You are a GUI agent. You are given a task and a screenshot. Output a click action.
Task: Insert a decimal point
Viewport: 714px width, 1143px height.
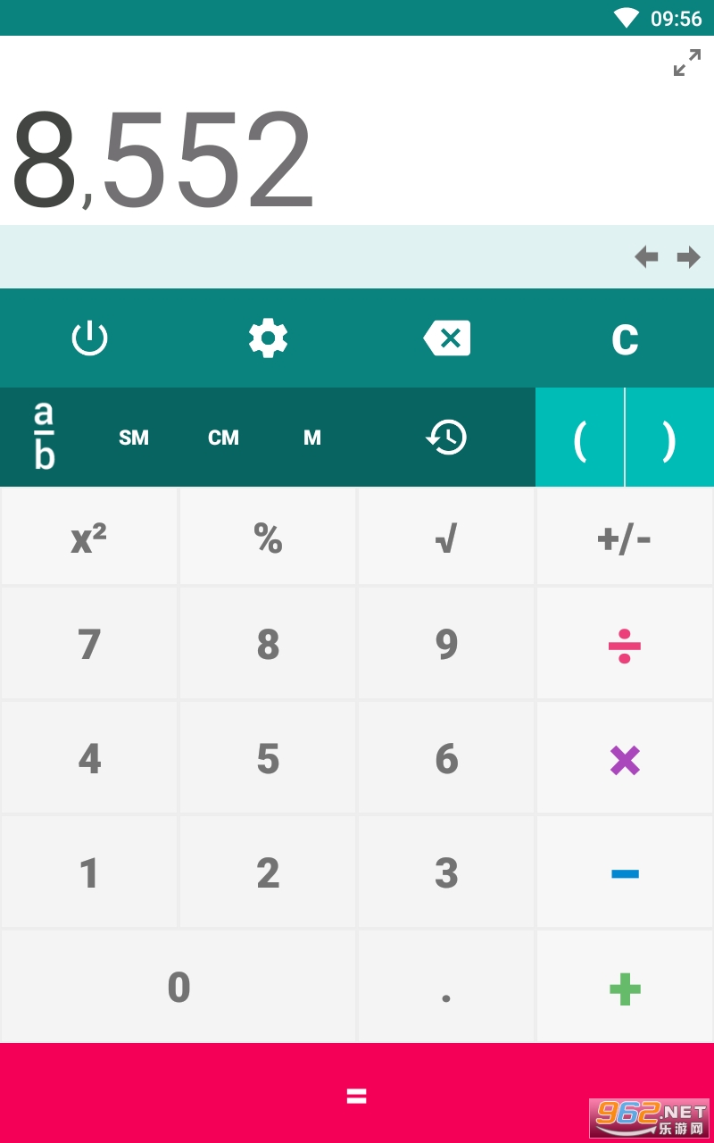tap(446, 987)
